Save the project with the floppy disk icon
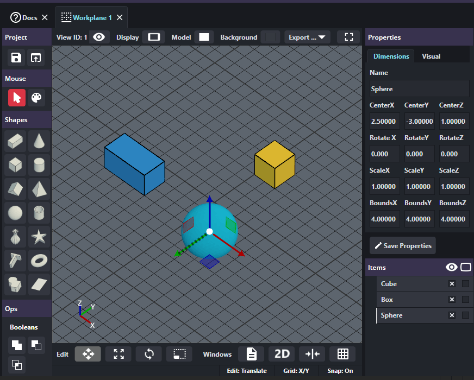The image size is (474, 380). tap(16, 58)
